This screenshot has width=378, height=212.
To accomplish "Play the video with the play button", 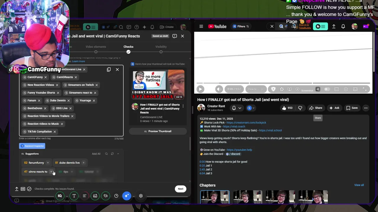I will (x=200, y=89).
